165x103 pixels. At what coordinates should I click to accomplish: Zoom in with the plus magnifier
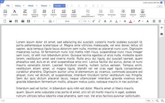pyautogui.click(x=162, y=101)
